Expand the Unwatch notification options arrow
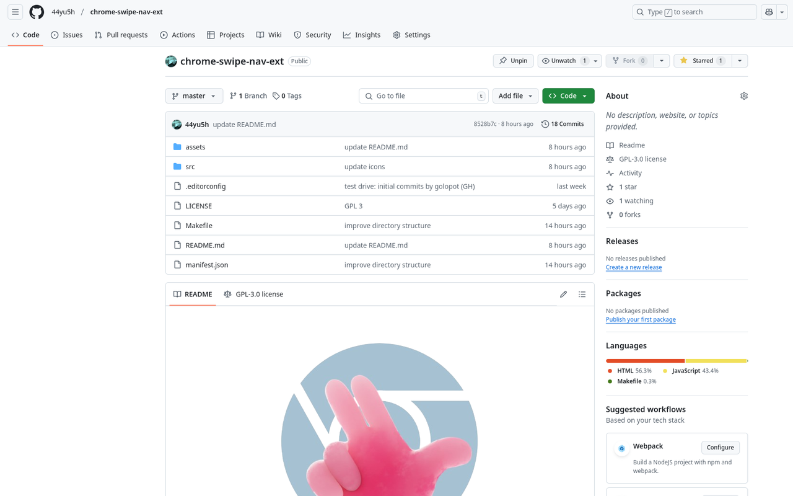This screenshot has height=496, width=793. [595, 61]
